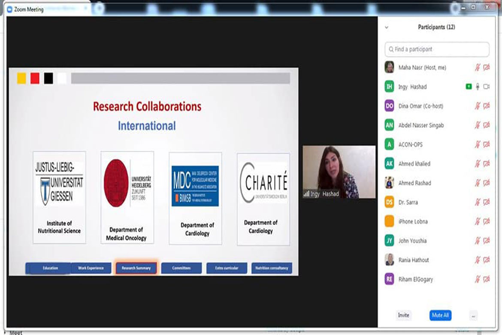Screen dimensions: 502x335
Task: Toggle Ahmed khalied's disabled camera icon
Action: coord(486,164)
